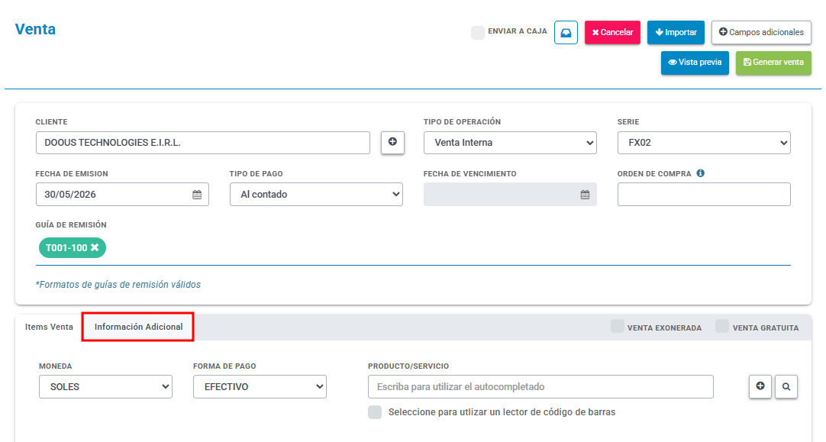
Task: Add new product with plus icon
Action: tap(760, 386)
